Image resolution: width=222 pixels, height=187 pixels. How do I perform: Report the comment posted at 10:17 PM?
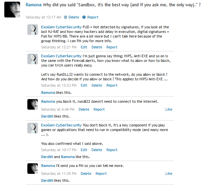tap(112, 150)
